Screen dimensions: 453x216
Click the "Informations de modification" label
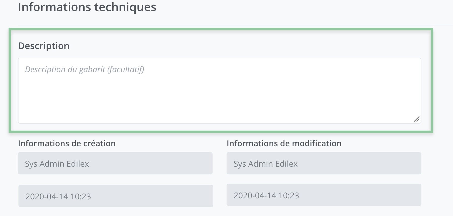tap(284, 143)
